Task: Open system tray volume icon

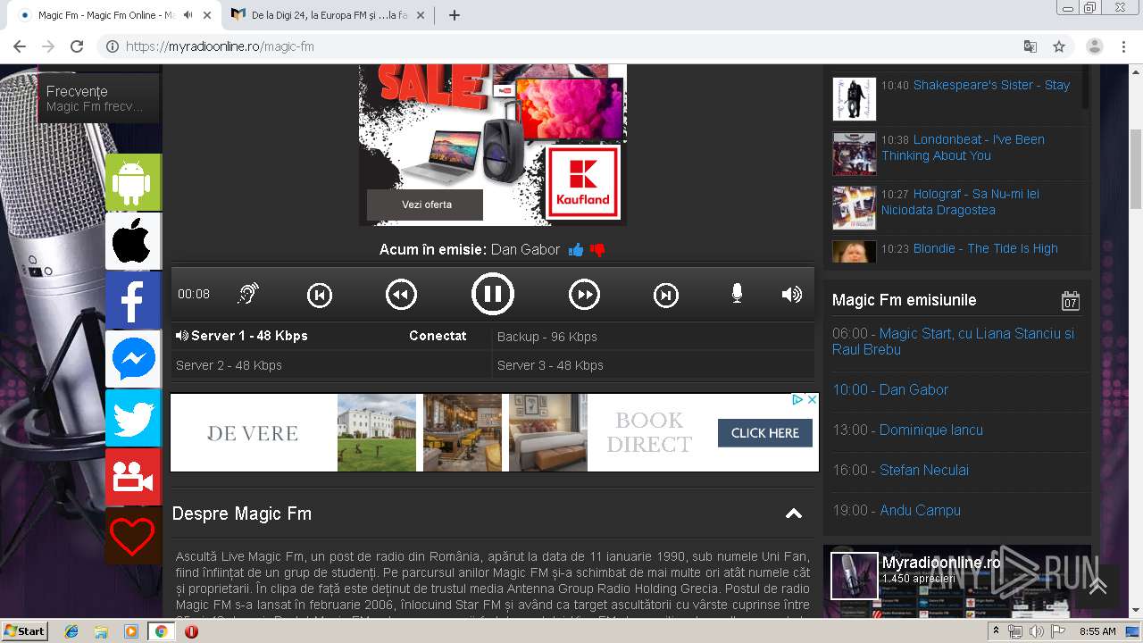Action: (1036, 631)
